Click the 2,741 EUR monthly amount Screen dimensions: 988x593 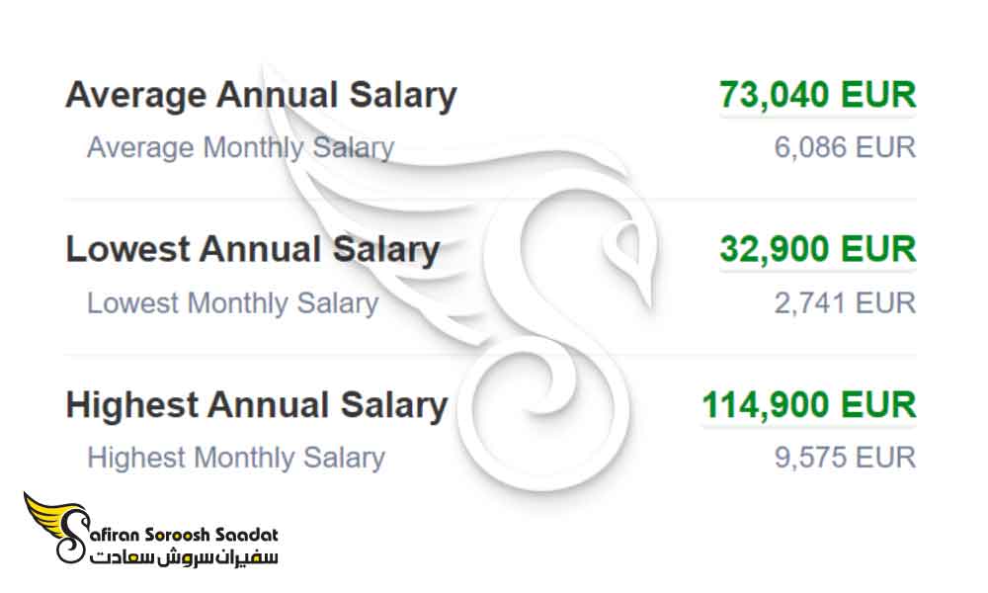845,303
